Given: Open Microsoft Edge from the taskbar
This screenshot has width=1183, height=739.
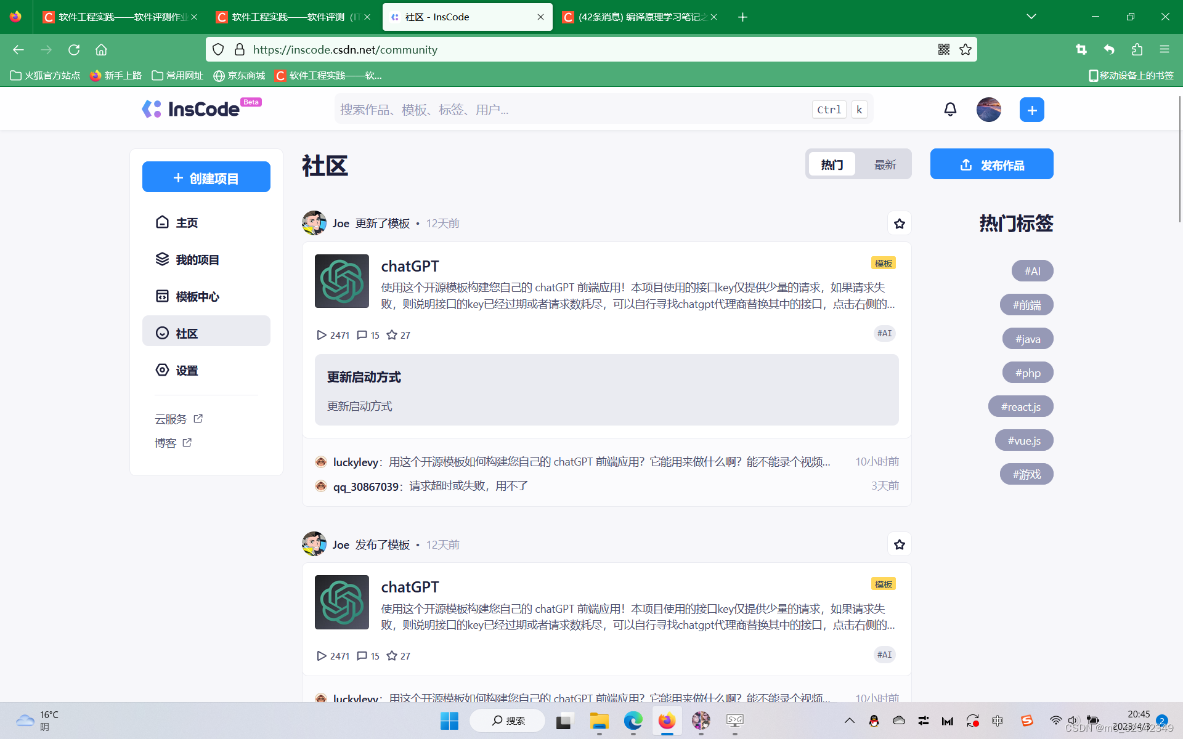Looking at the screenshot, I should pyautogui.click(x=633, y=721).
